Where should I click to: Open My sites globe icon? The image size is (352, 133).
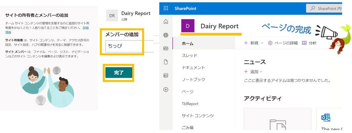166,35
